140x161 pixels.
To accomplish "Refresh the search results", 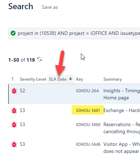I will point(40,59).
